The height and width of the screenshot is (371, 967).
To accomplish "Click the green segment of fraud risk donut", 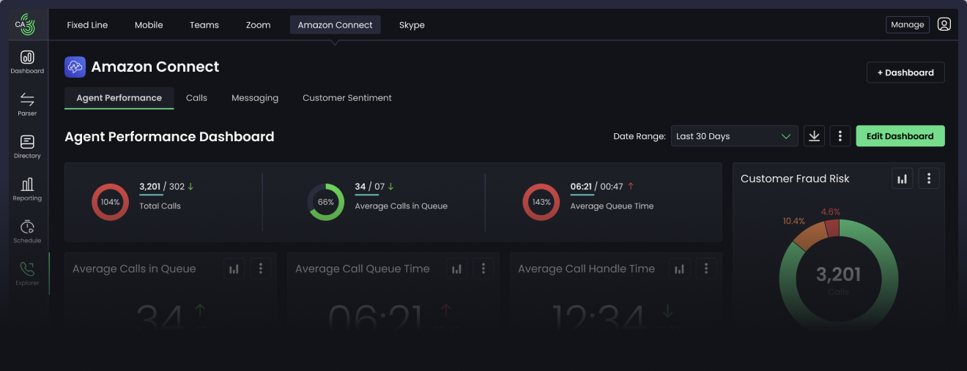I will click(x=888, y=278).
